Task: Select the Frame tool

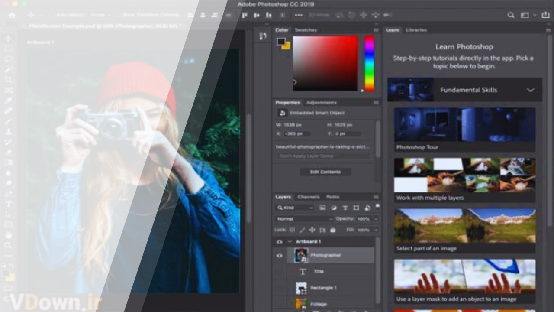Action: click(8, 90)
